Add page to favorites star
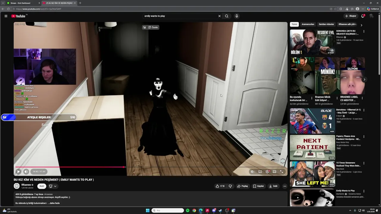 pyautogui.click(x=335, y=9)
